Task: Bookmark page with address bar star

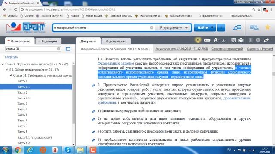Action: (x=259, y=9)
